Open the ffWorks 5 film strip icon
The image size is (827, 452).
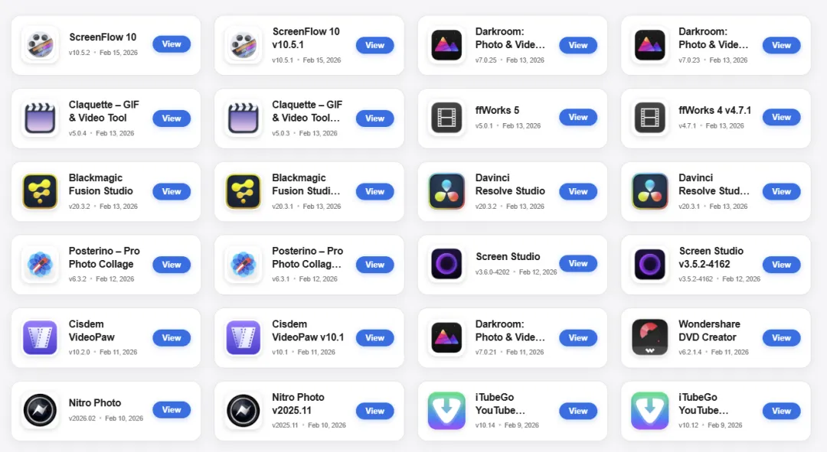click(x=446, y=118)
